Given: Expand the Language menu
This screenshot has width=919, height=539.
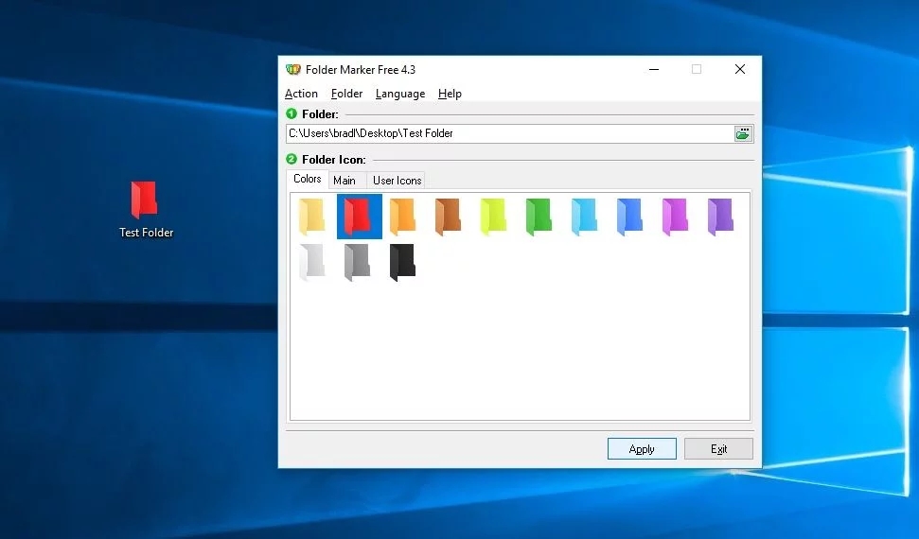Looking at the screenshot, I should tap(399, 94).
